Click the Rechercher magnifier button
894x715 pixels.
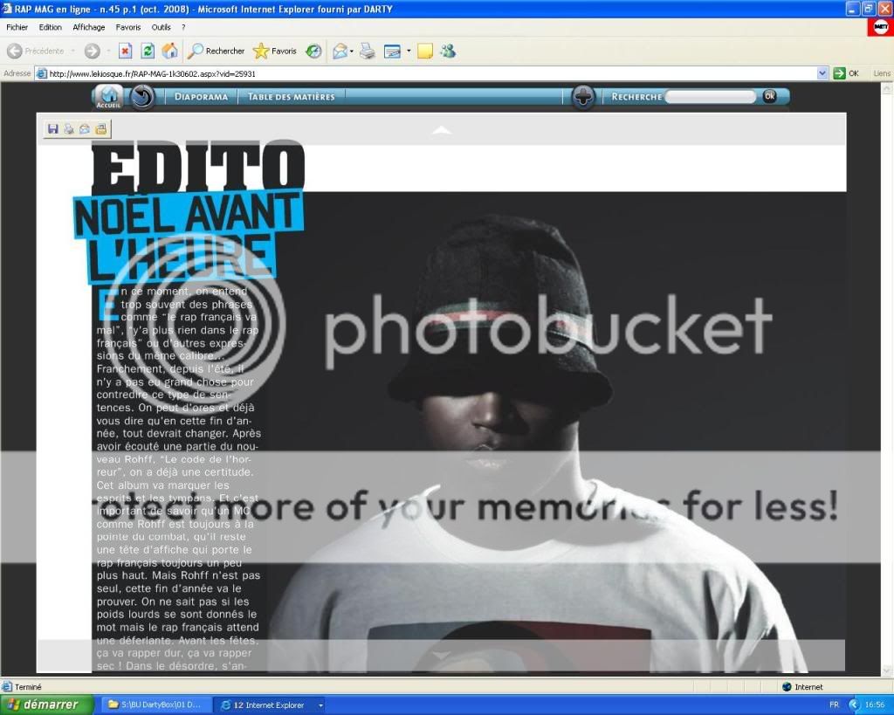(x=217, y=52)
